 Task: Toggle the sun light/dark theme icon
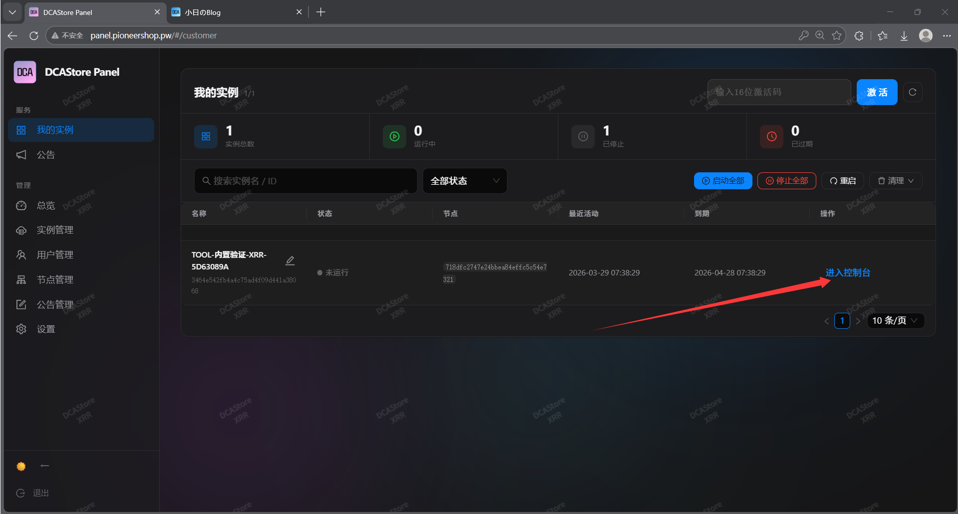pos(21,466)
